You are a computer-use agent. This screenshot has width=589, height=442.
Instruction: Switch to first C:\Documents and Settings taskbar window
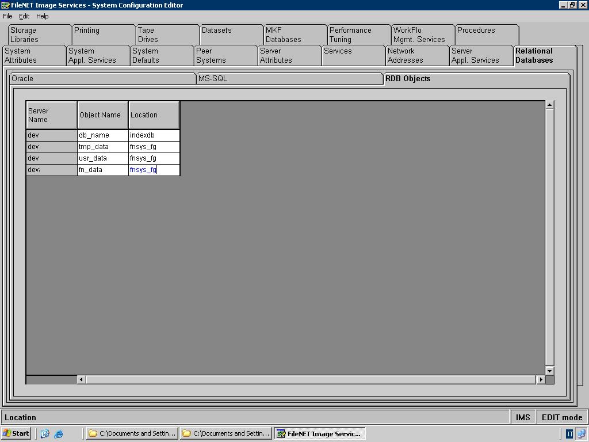pos(132,433)
